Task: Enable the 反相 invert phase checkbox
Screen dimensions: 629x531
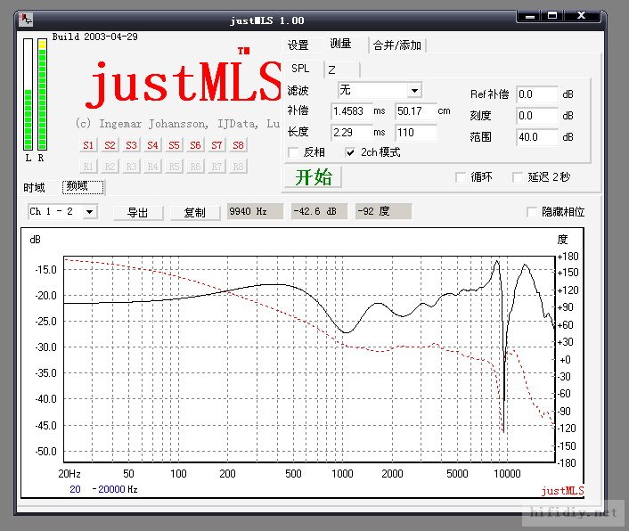Action: [294, 152]
